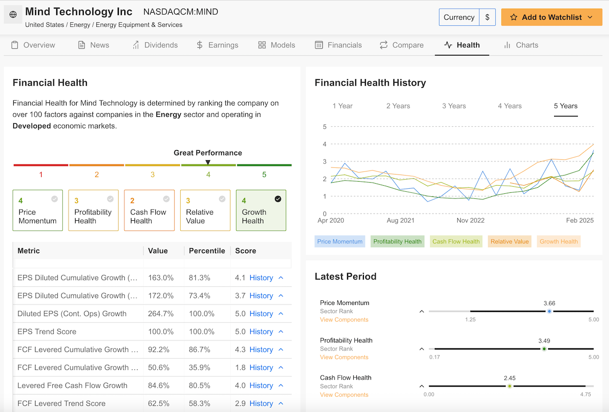Click the star icon in Add to Watchlist

click(x=514, y=17)
